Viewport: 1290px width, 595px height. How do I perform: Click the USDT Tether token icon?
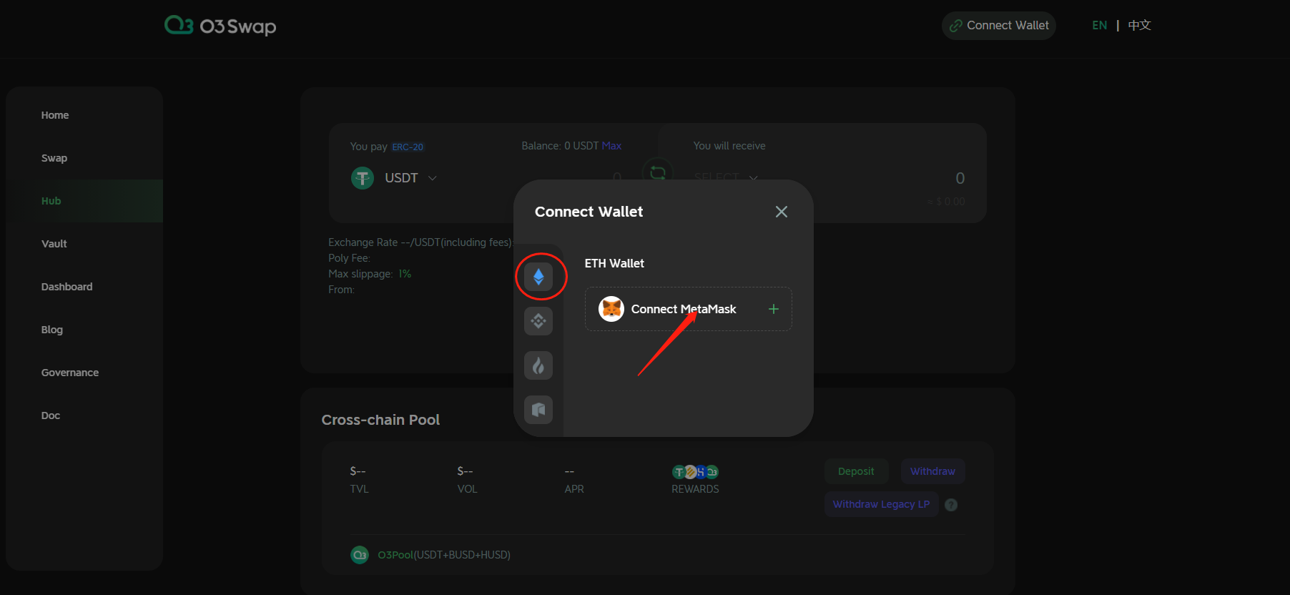363,178
